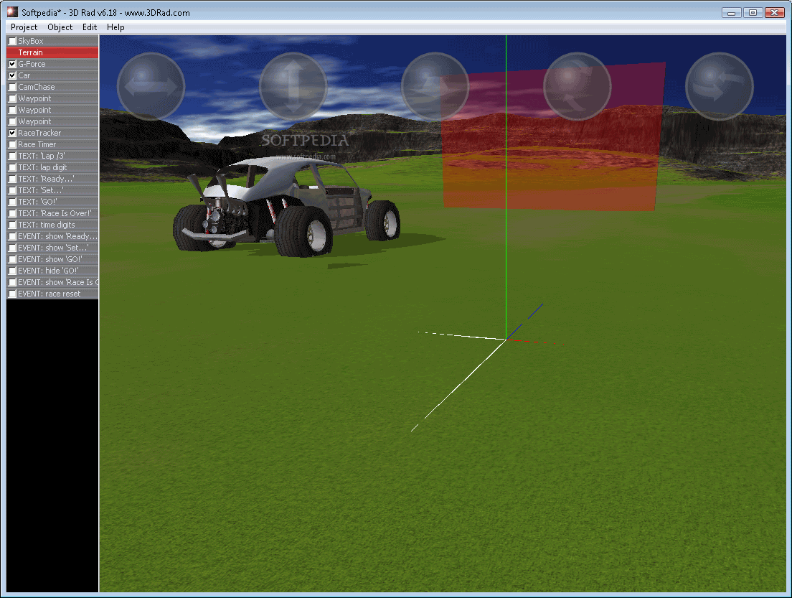Select the TEXT: 'GO!' object
Viewport: 792px width, 598px height.
click(x=52, y=202)
